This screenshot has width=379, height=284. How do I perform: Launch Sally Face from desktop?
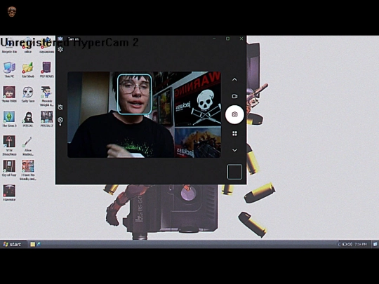pyautogui.click(x=28, y=94)
